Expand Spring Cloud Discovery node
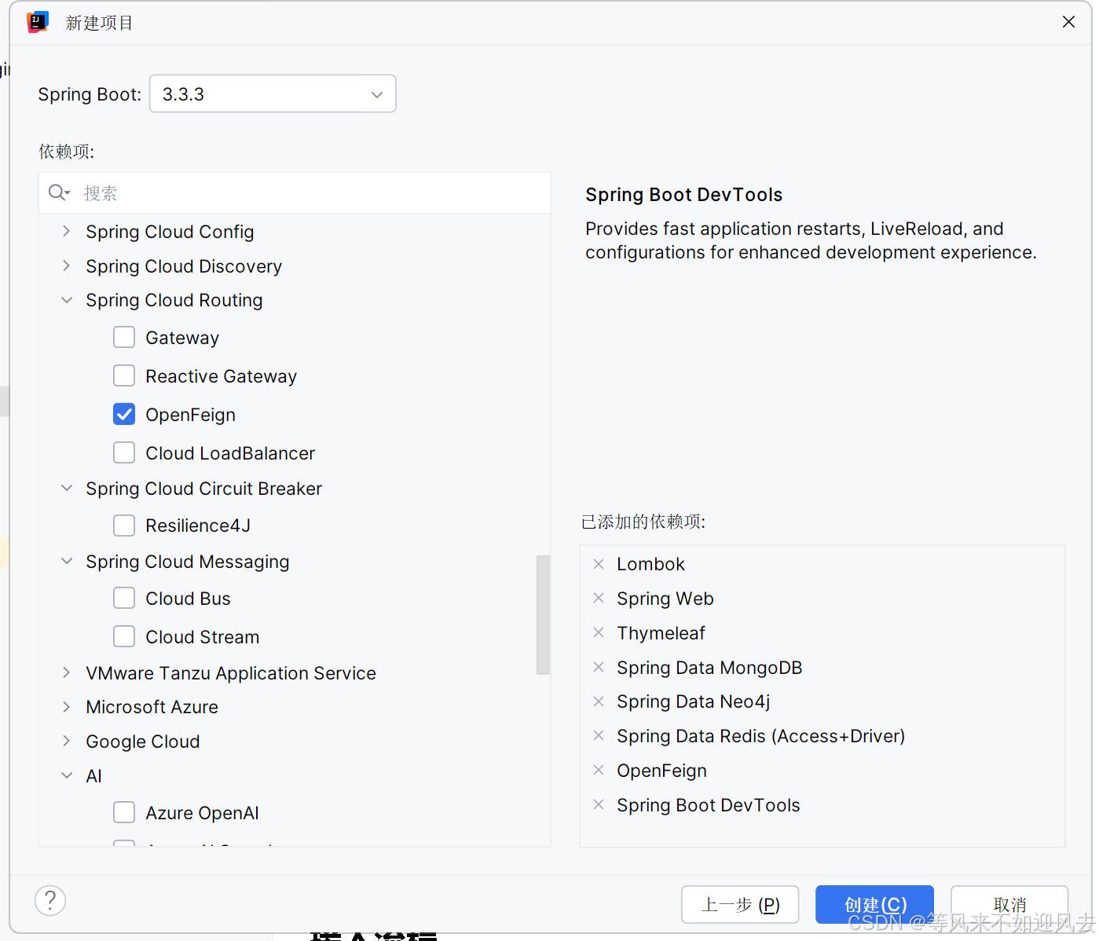This screenshot has width=1099, height=941. (x=67, y=266)
